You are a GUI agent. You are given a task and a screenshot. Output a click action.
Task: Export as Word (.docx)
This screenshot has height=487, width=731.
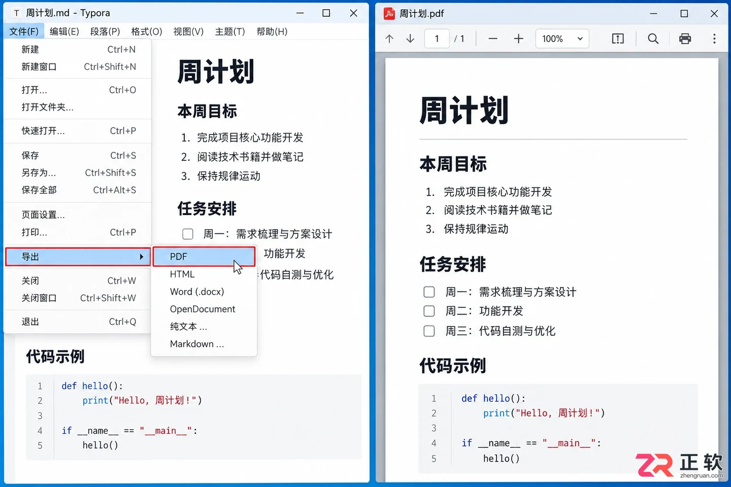(204, 292)
